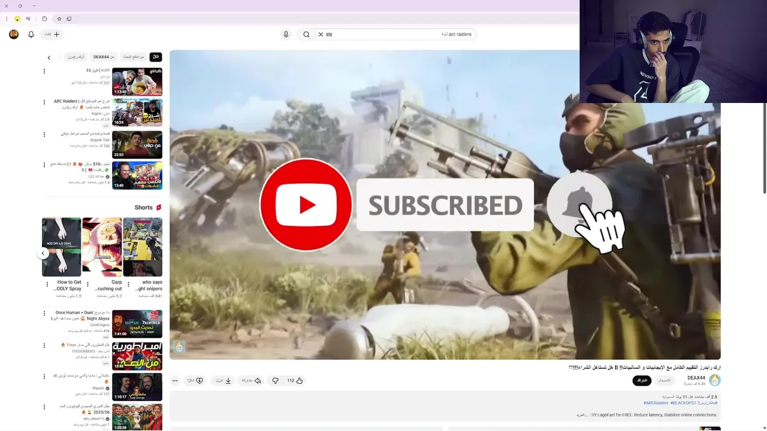
Task: Click the Download button under the video
Action: pos(224,380)
